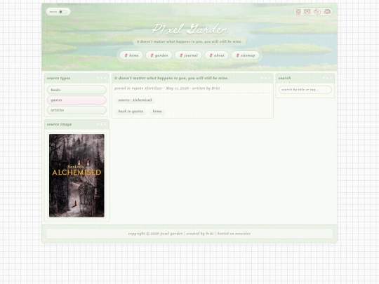Go to the home nav button
Image resolution: width=379 pixels, height=284 pixels.
(131, 55)
